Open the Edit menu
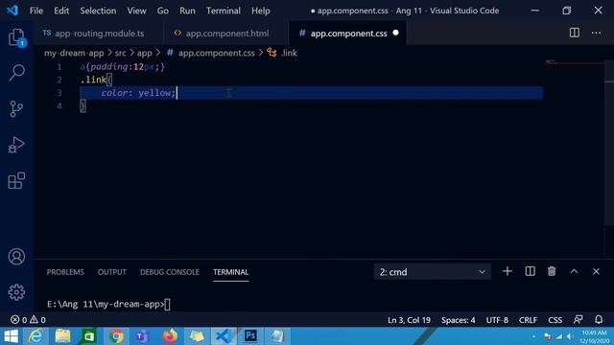The image size is (614, 345). 61,11
